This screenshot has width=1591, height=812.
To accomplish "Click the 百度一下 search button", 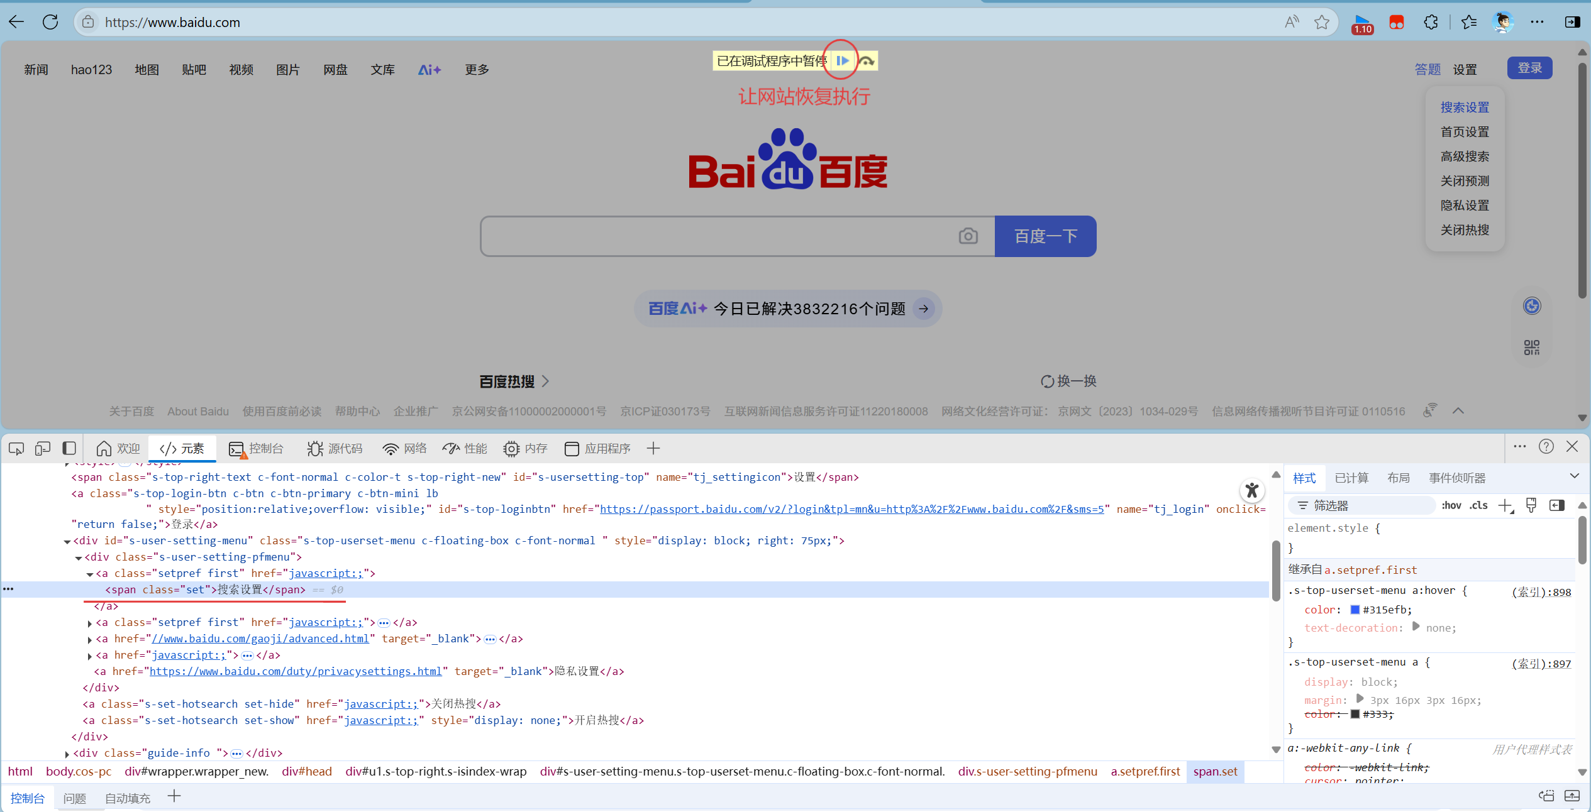I will pos(1045,236).
